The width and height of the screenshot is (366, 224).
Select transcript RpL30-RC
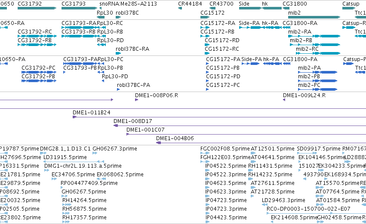click(x=110, y=23)
